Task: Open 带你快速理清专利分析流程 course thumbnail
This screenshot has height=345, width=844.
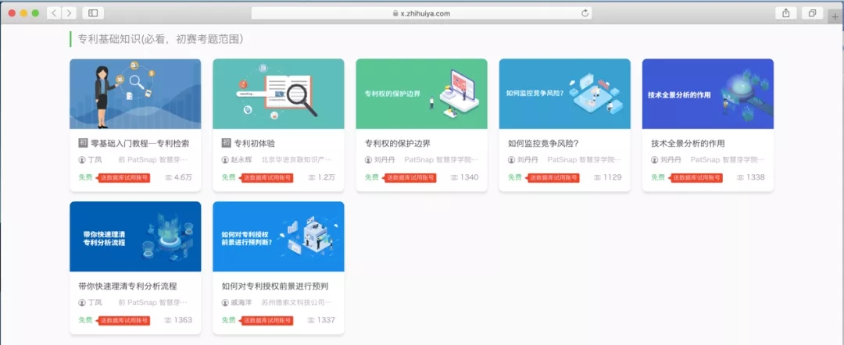Action: pos(135,237)
